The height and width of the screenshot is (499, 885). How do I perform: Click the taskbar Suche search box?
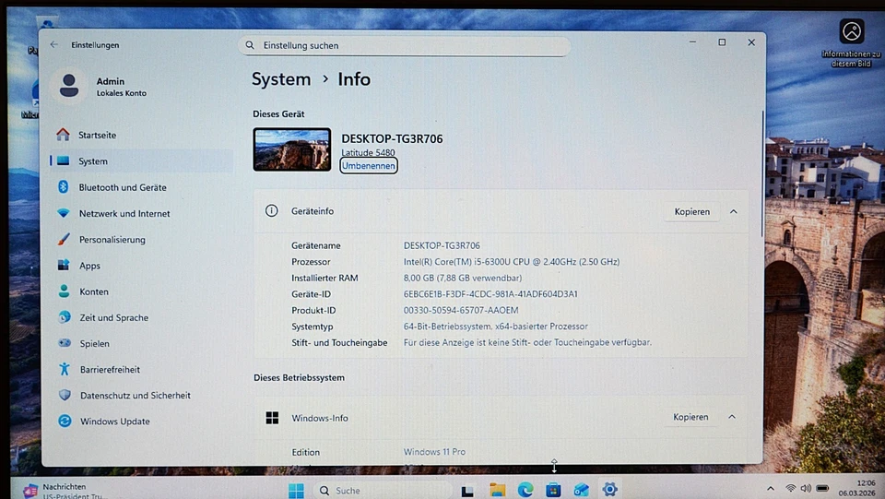pyautogui.click(x=382, y=491)
